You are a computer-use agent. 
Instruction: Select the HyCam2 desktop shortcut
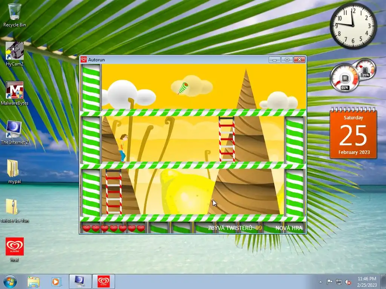click(15, 54)
